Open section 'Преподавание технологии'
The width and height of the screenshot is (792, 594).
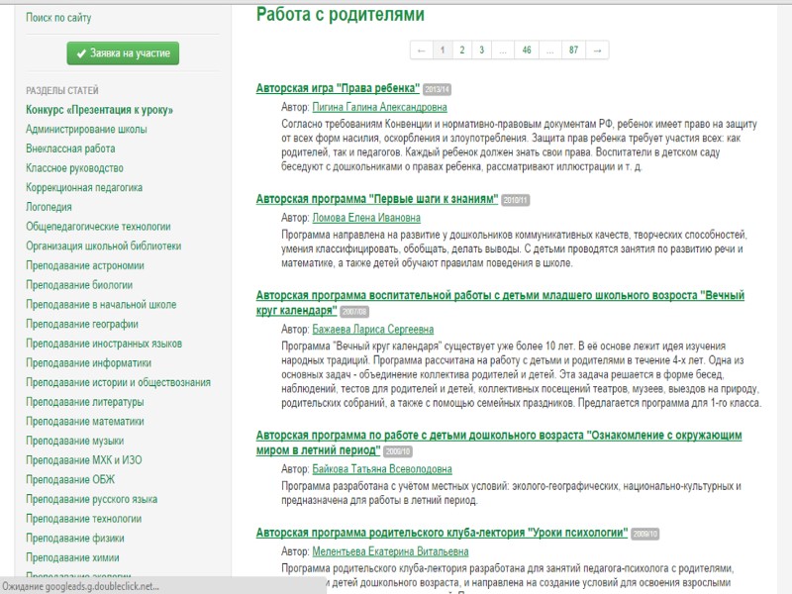[83, 519]
